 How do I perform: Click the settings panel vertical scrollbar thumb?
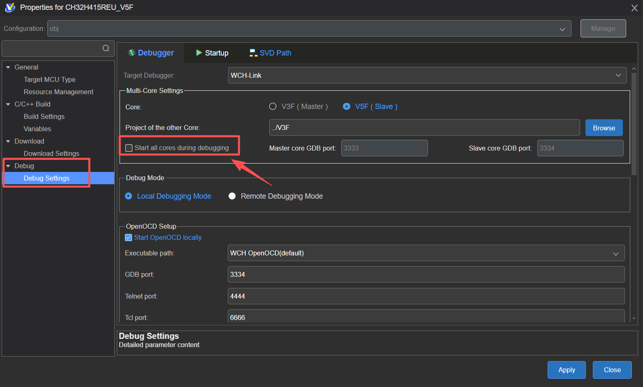[x=634, y=123]
